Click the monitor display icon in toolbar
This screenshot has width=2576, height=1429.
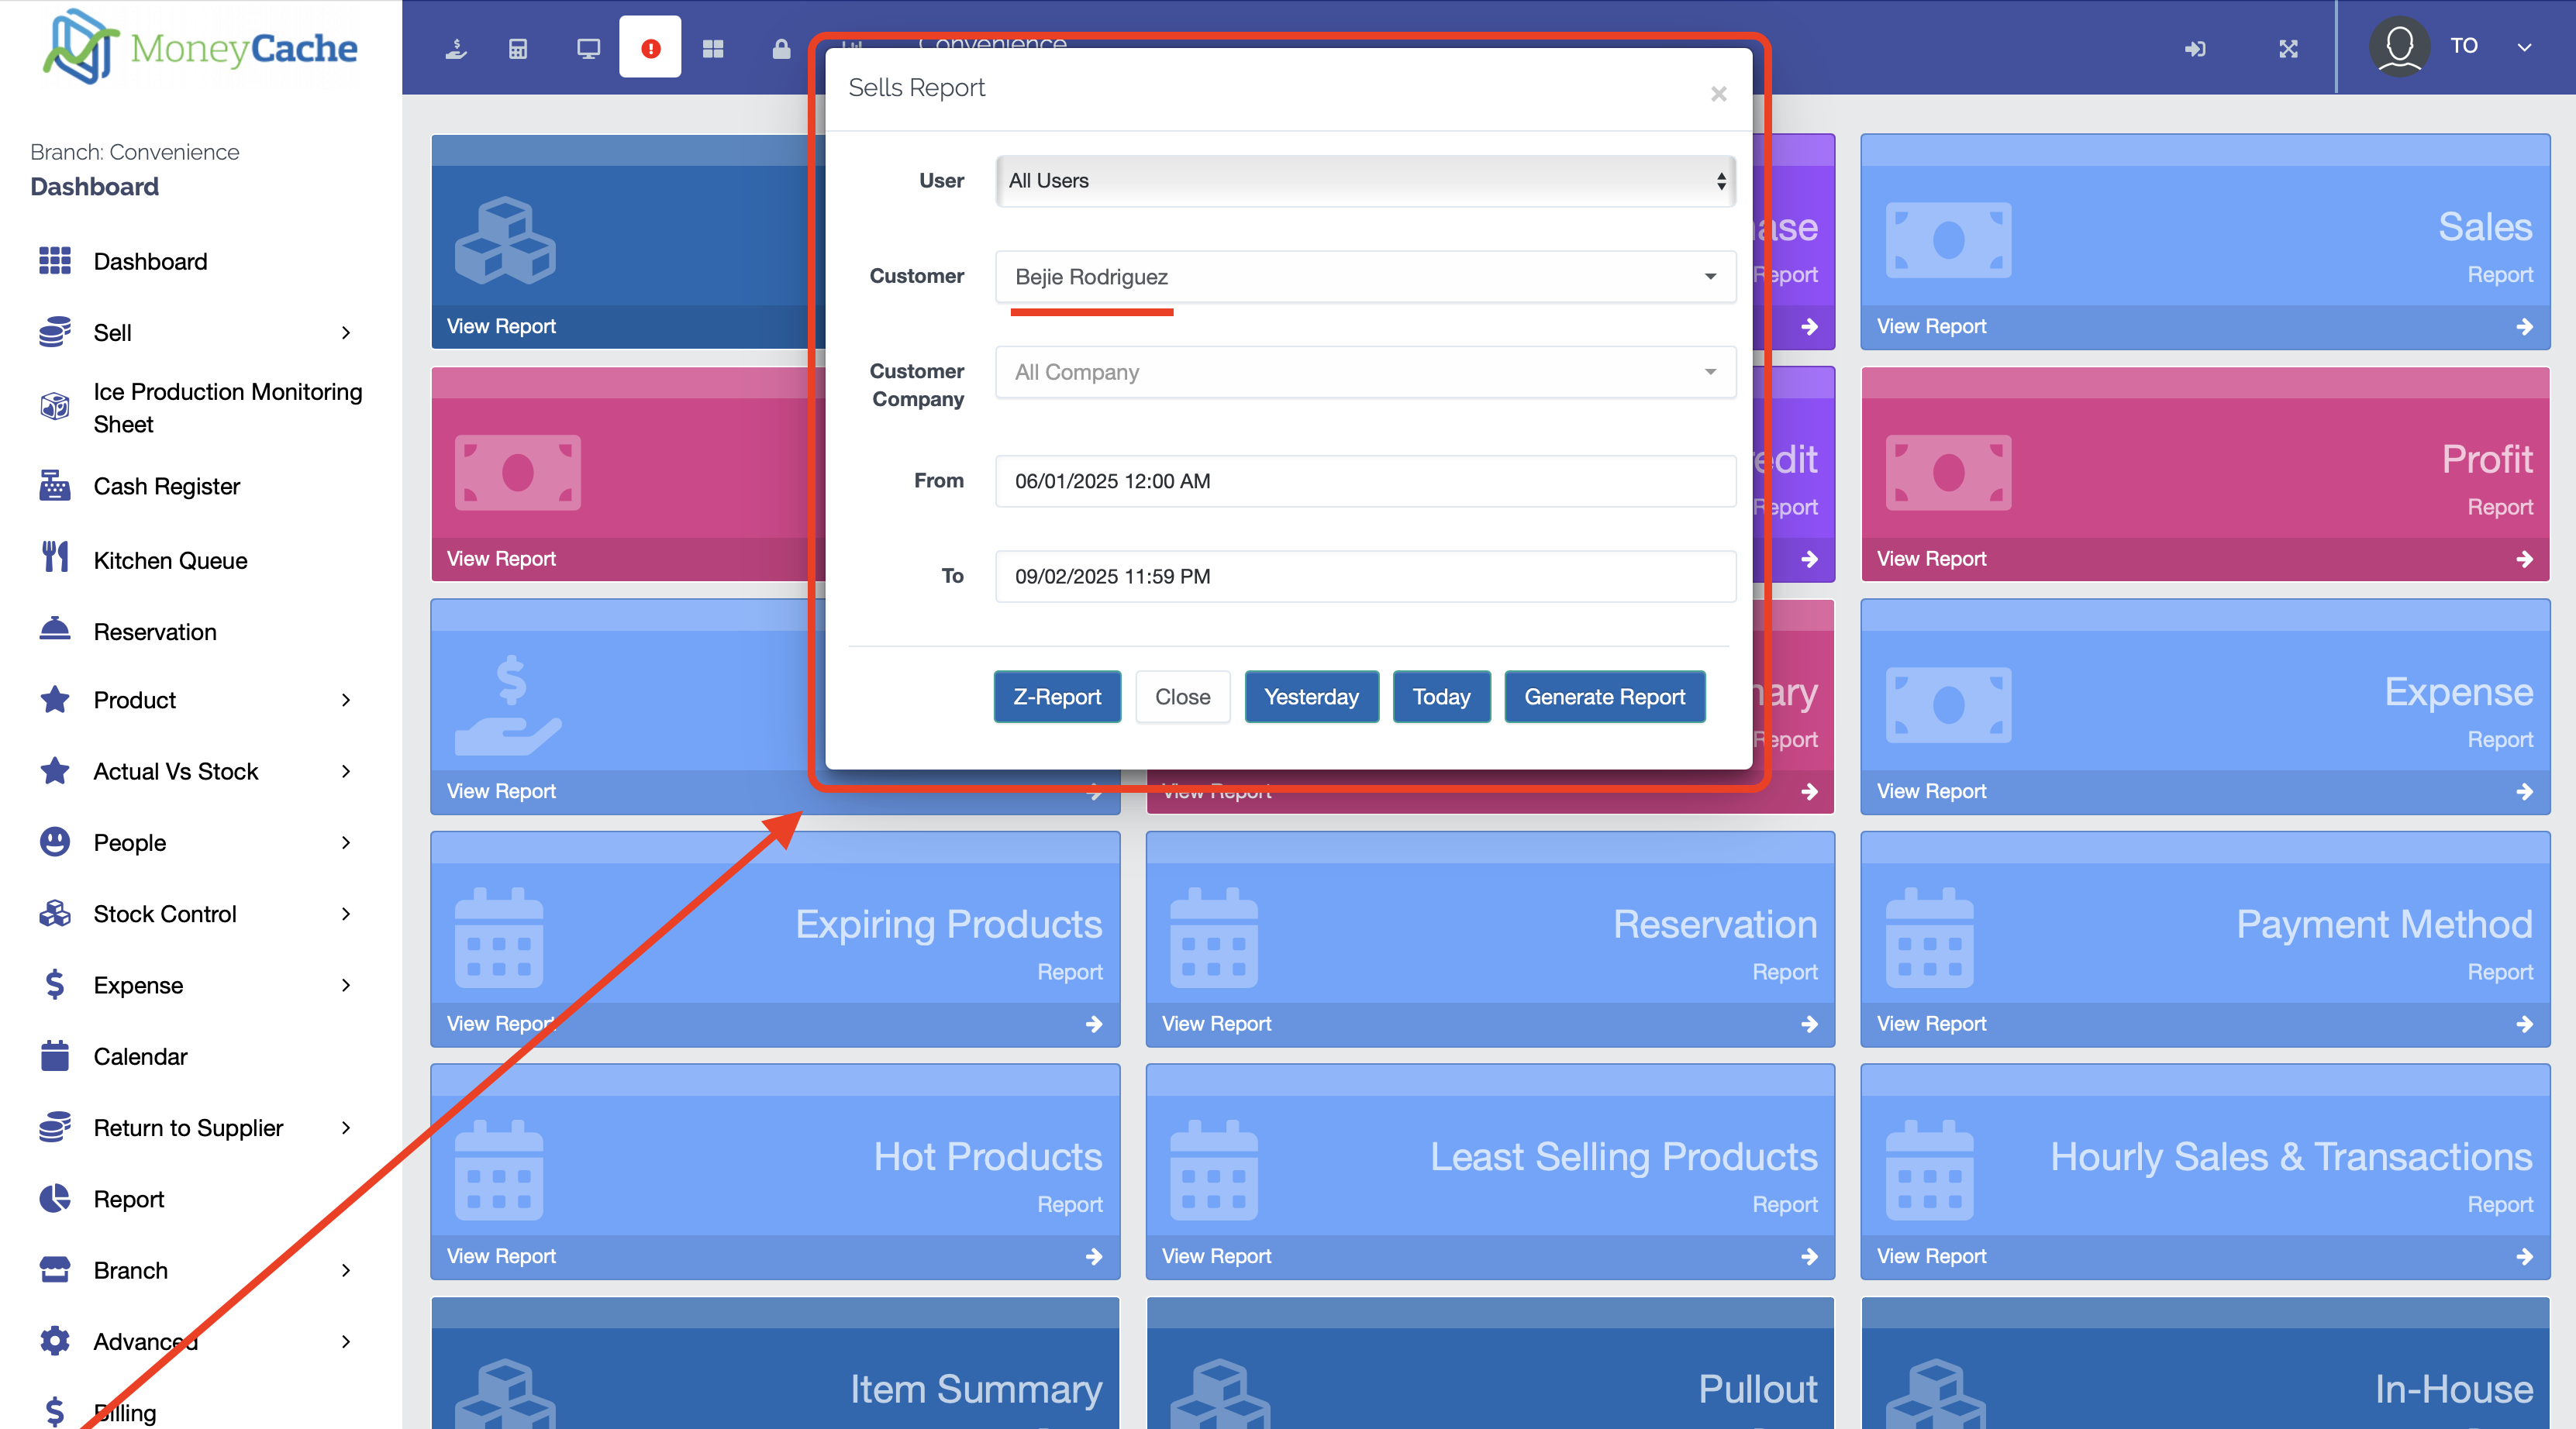(588, 48)
